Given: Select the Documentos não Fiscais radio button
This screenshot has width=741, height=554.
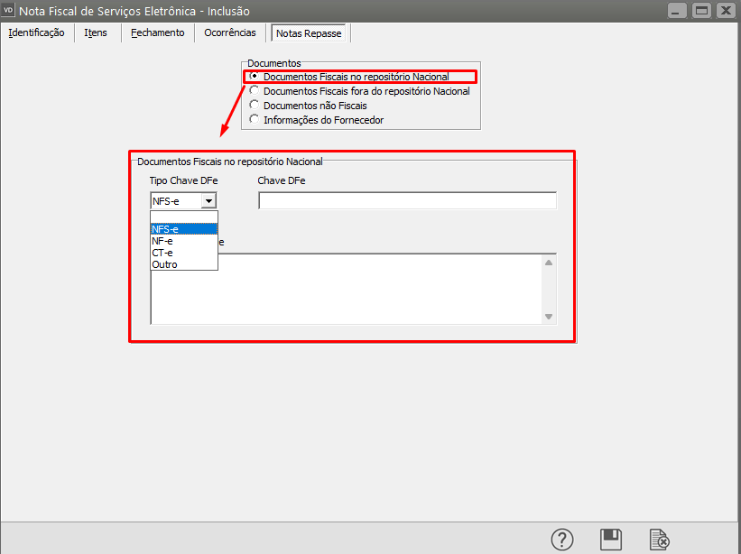Looking at the screenshot, I should [x=255, y=106].
